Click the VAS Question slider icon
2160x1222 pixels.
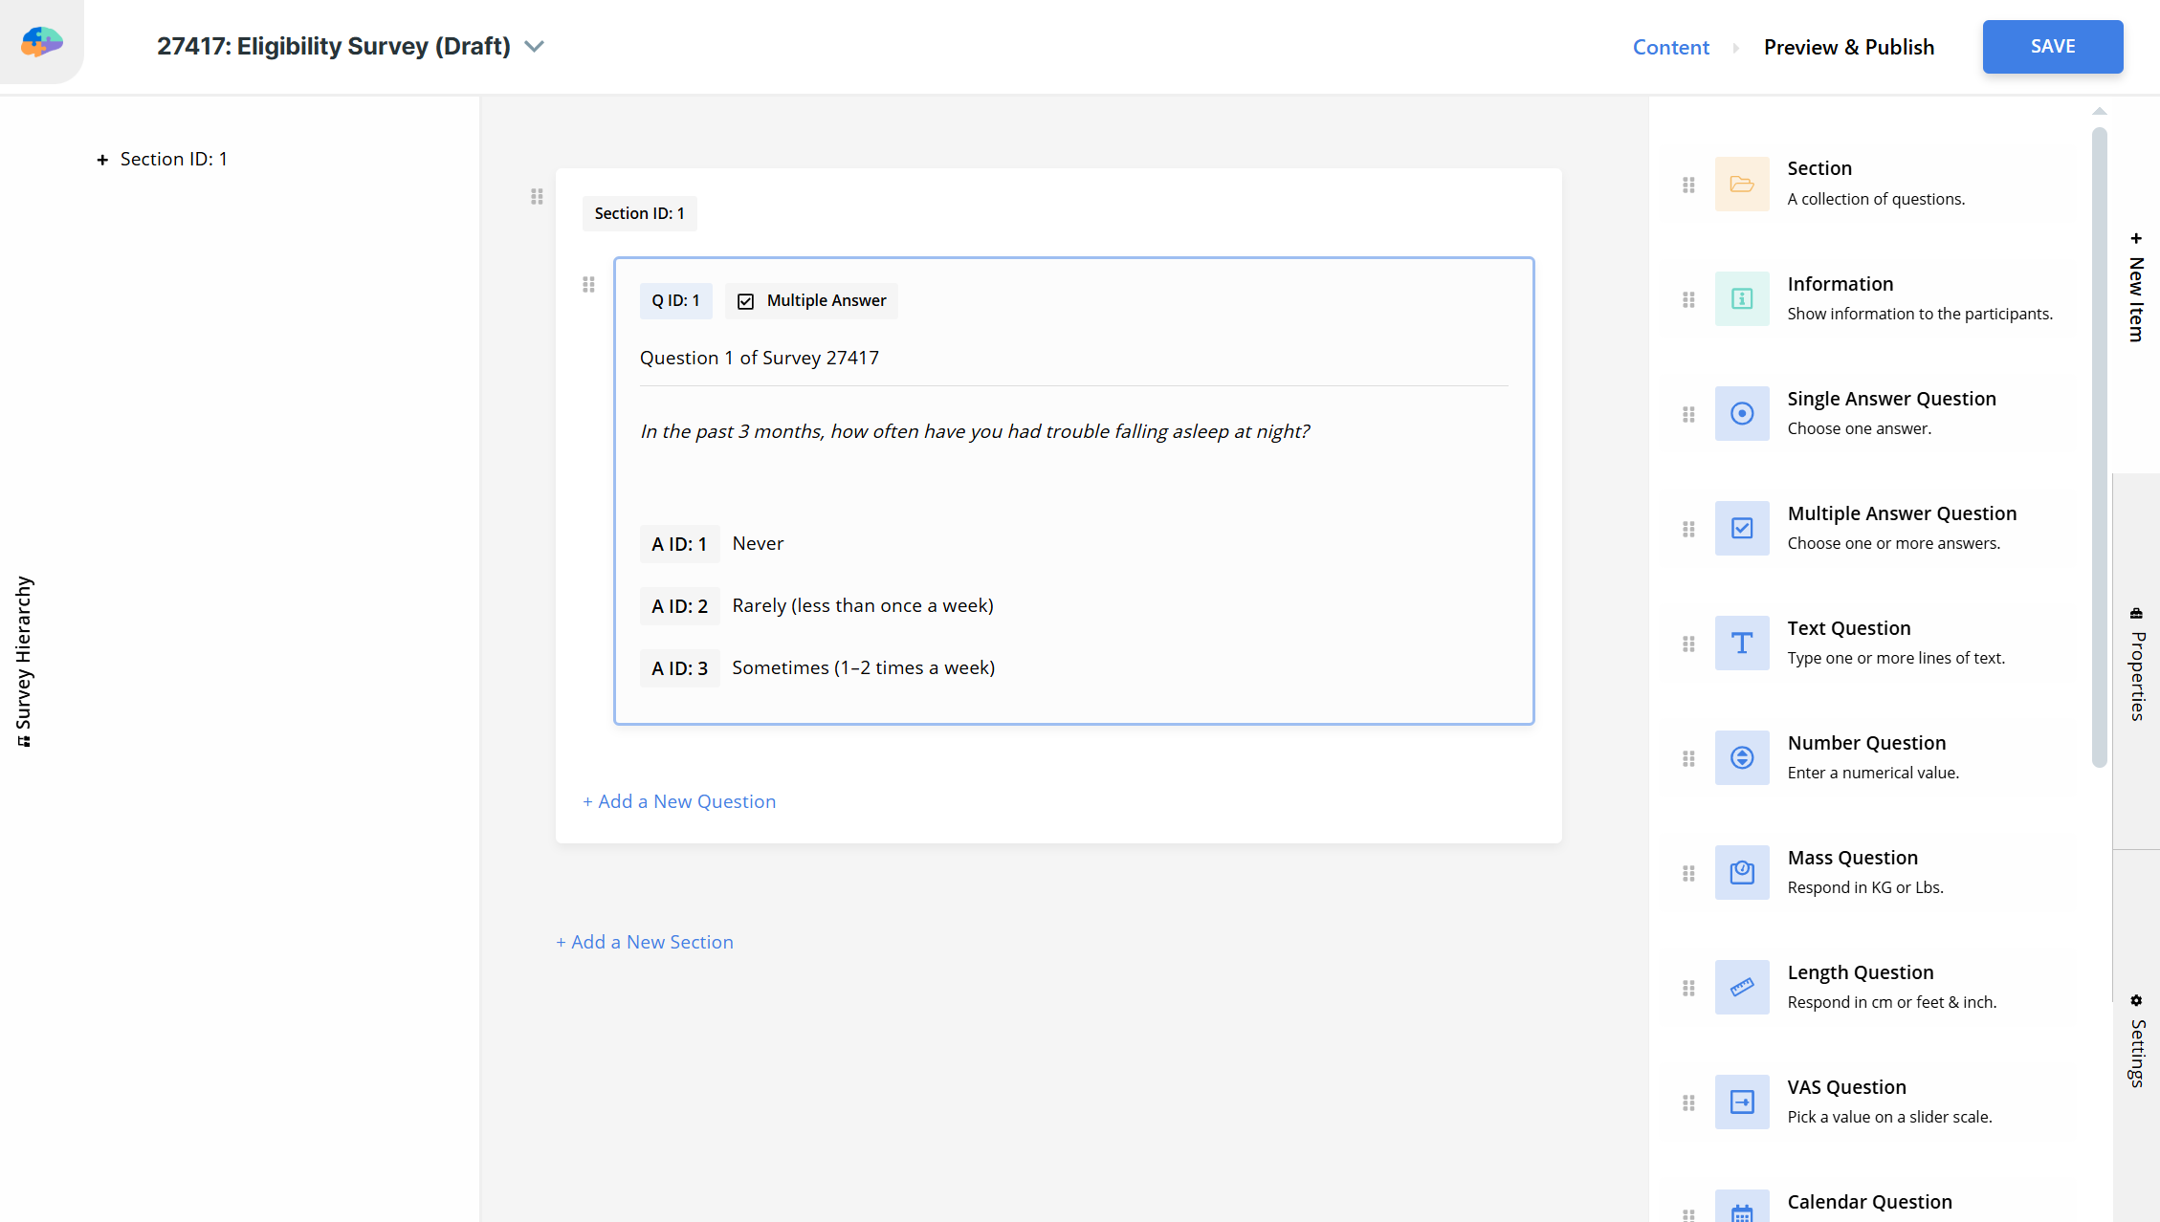[x=1742, y=1102]
